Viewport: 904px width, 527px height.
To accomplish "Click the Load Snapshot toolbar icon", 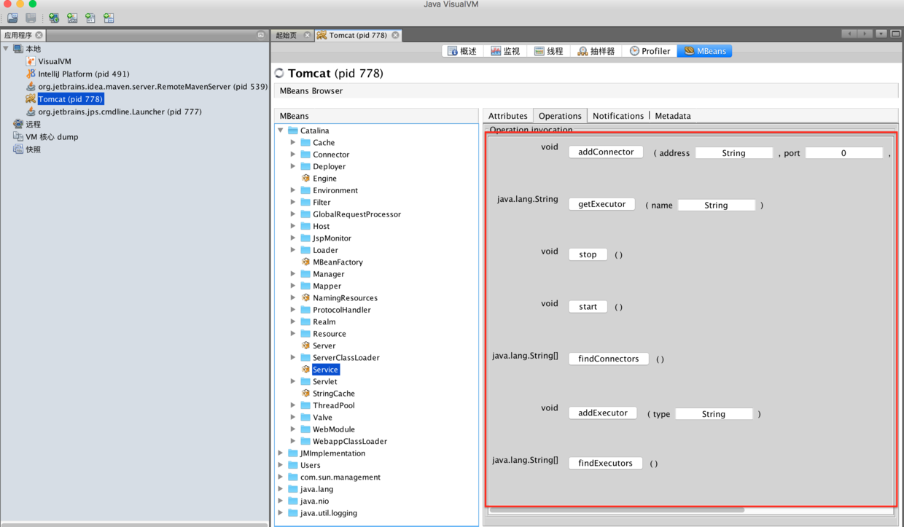I will coord(12,17).
